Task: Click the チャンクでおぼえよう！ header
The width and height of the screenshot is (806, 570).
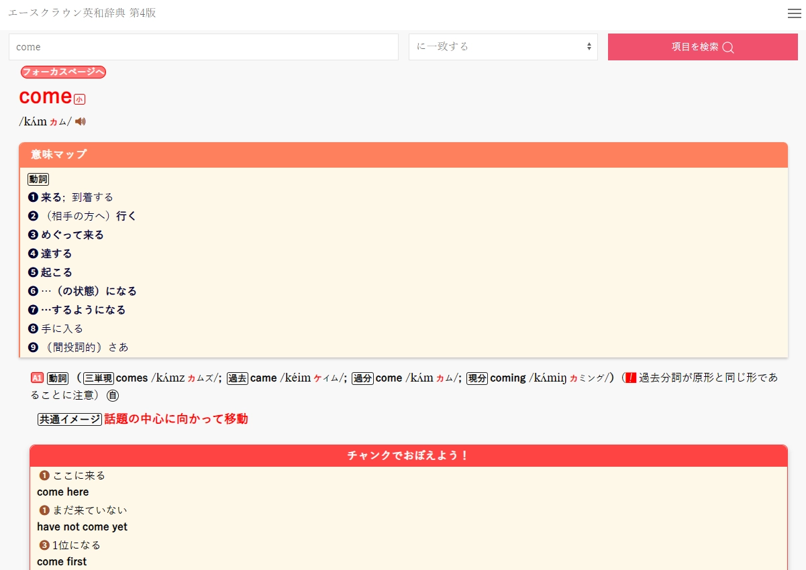Action: coord(408,455)
